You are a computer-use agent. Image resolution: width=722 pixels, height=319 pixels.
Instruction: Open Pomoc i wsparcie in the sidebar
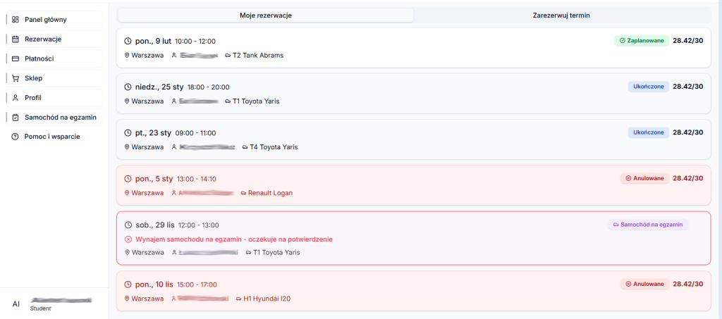52,137
